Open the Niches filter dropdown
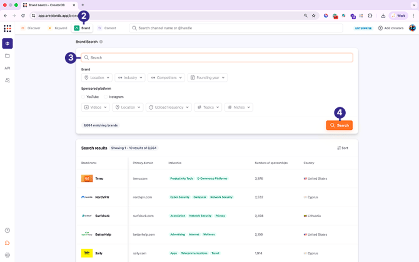The image size is (419, 262). pos(239,107)
